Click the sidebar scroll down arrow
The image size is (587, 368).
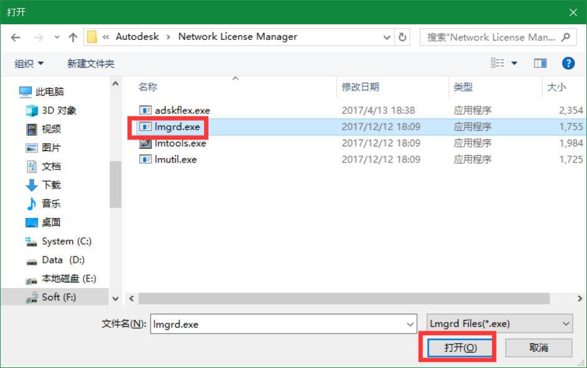click(x=116, y=299)
